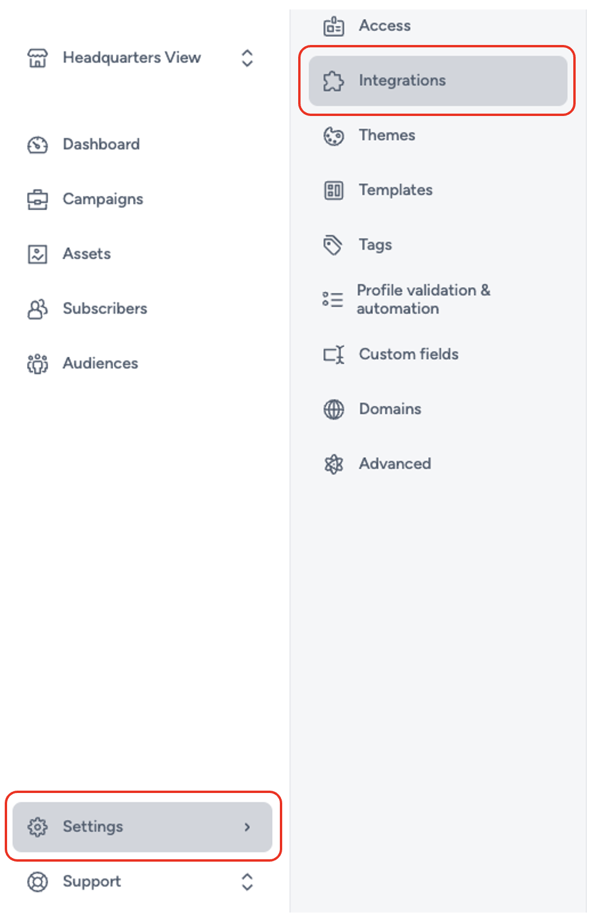
Task: Open Themes via the palette icon
Action: (x=334, y=136)
